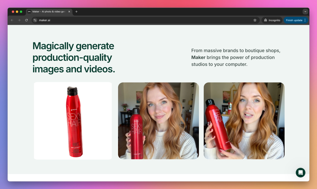317x189 pixels.
Task: Click the green maximize window button
Action: 21,12
